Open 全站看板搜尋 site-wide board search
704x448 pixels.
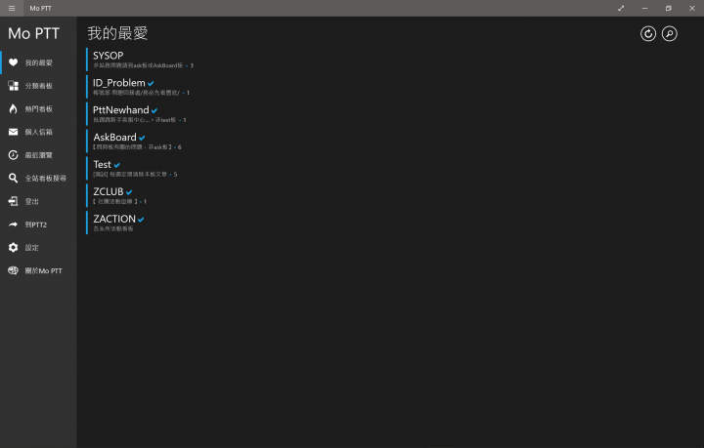pos(38,179)
